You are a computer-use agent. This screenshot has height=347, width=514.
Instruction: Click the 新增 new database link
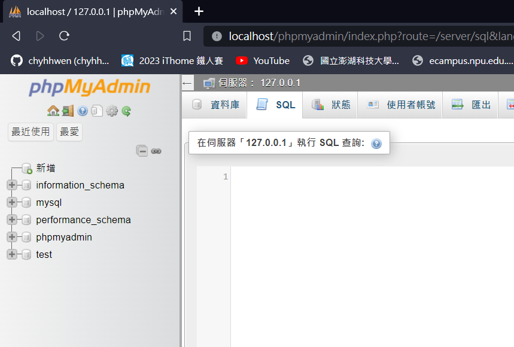click(x=45, y=168)
